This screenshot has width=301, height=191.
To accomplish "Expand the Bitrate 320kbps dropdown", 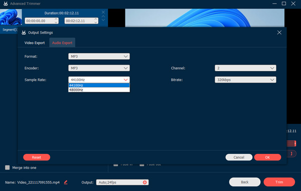I will tap(245, 80).
